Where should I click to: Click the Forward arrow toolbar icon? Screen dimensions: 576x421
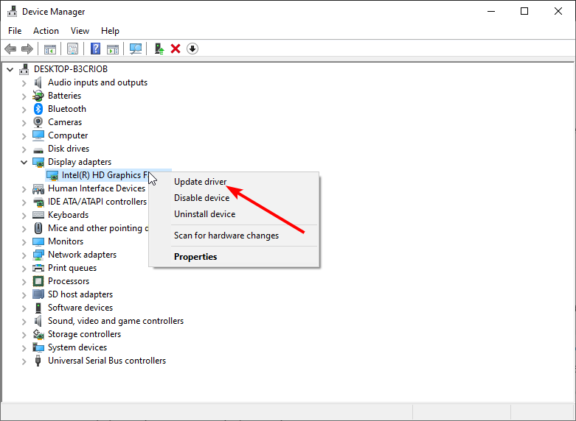click(27, 49)
